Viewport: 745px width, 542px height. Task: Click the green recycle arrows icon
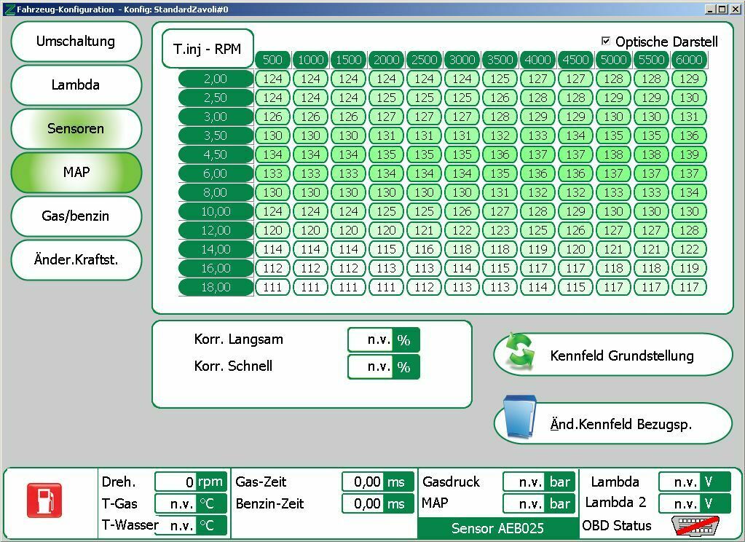520,354
